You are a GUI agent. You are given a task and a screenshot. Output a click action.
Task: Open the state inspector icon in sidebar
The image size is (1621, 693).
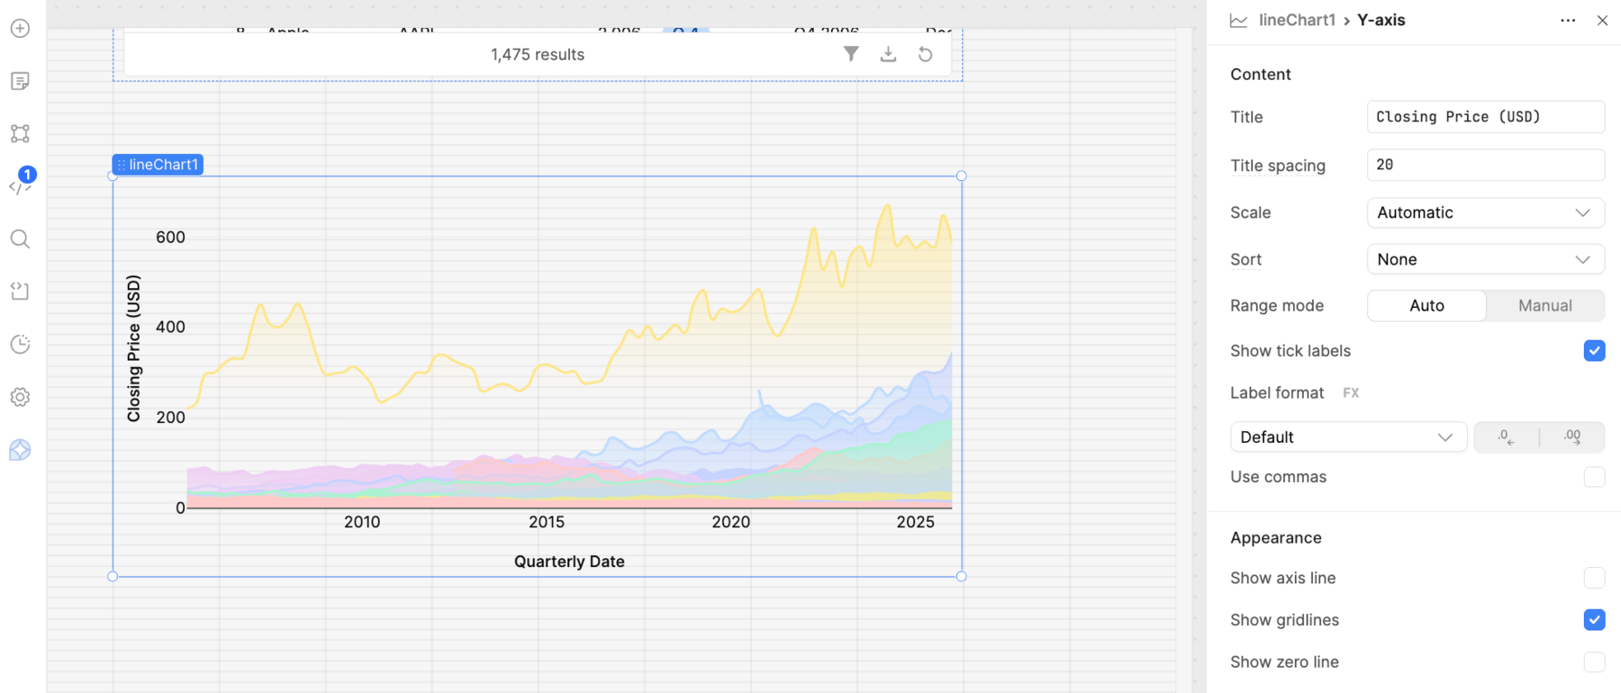[x=20, y=291]
